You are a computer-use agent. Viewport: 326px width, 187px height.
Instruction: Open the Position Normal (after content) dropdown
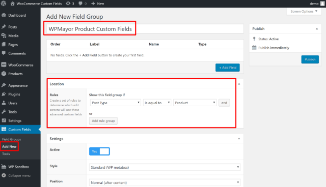[165, 182]
